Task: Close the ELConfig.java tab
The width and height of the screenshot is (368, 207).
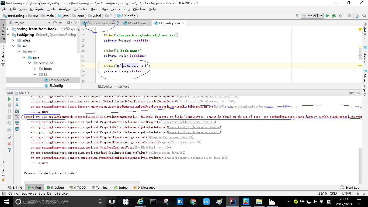Action: coord(183,23)
